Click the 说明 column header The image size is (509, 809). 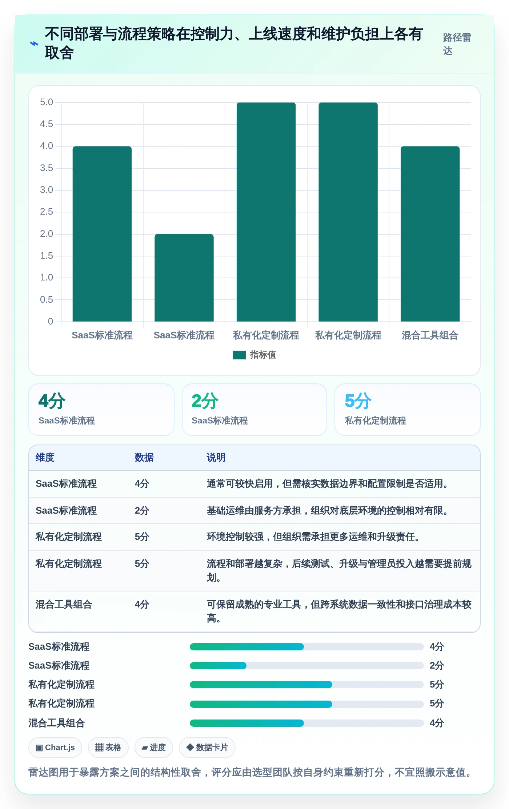pyautogui.click(x=216, y=458)
